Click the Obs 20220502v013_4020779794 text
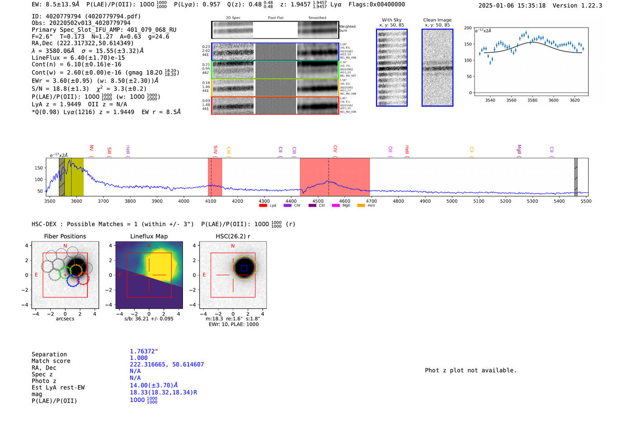 tap(81, 23)
